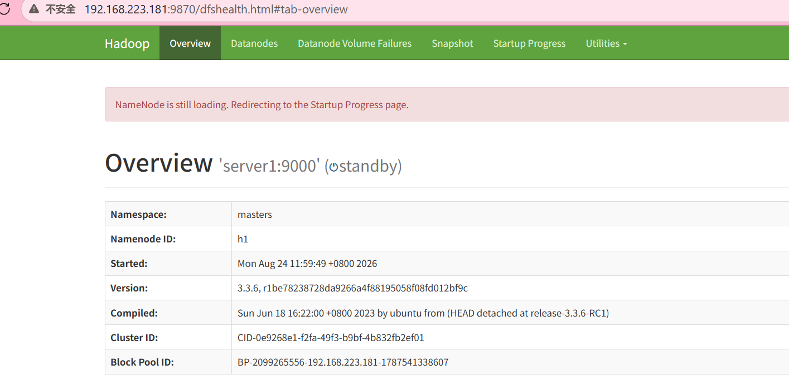
Task: Click the Cluster ID value CID-0e9268e1
Action: [331, 338]
